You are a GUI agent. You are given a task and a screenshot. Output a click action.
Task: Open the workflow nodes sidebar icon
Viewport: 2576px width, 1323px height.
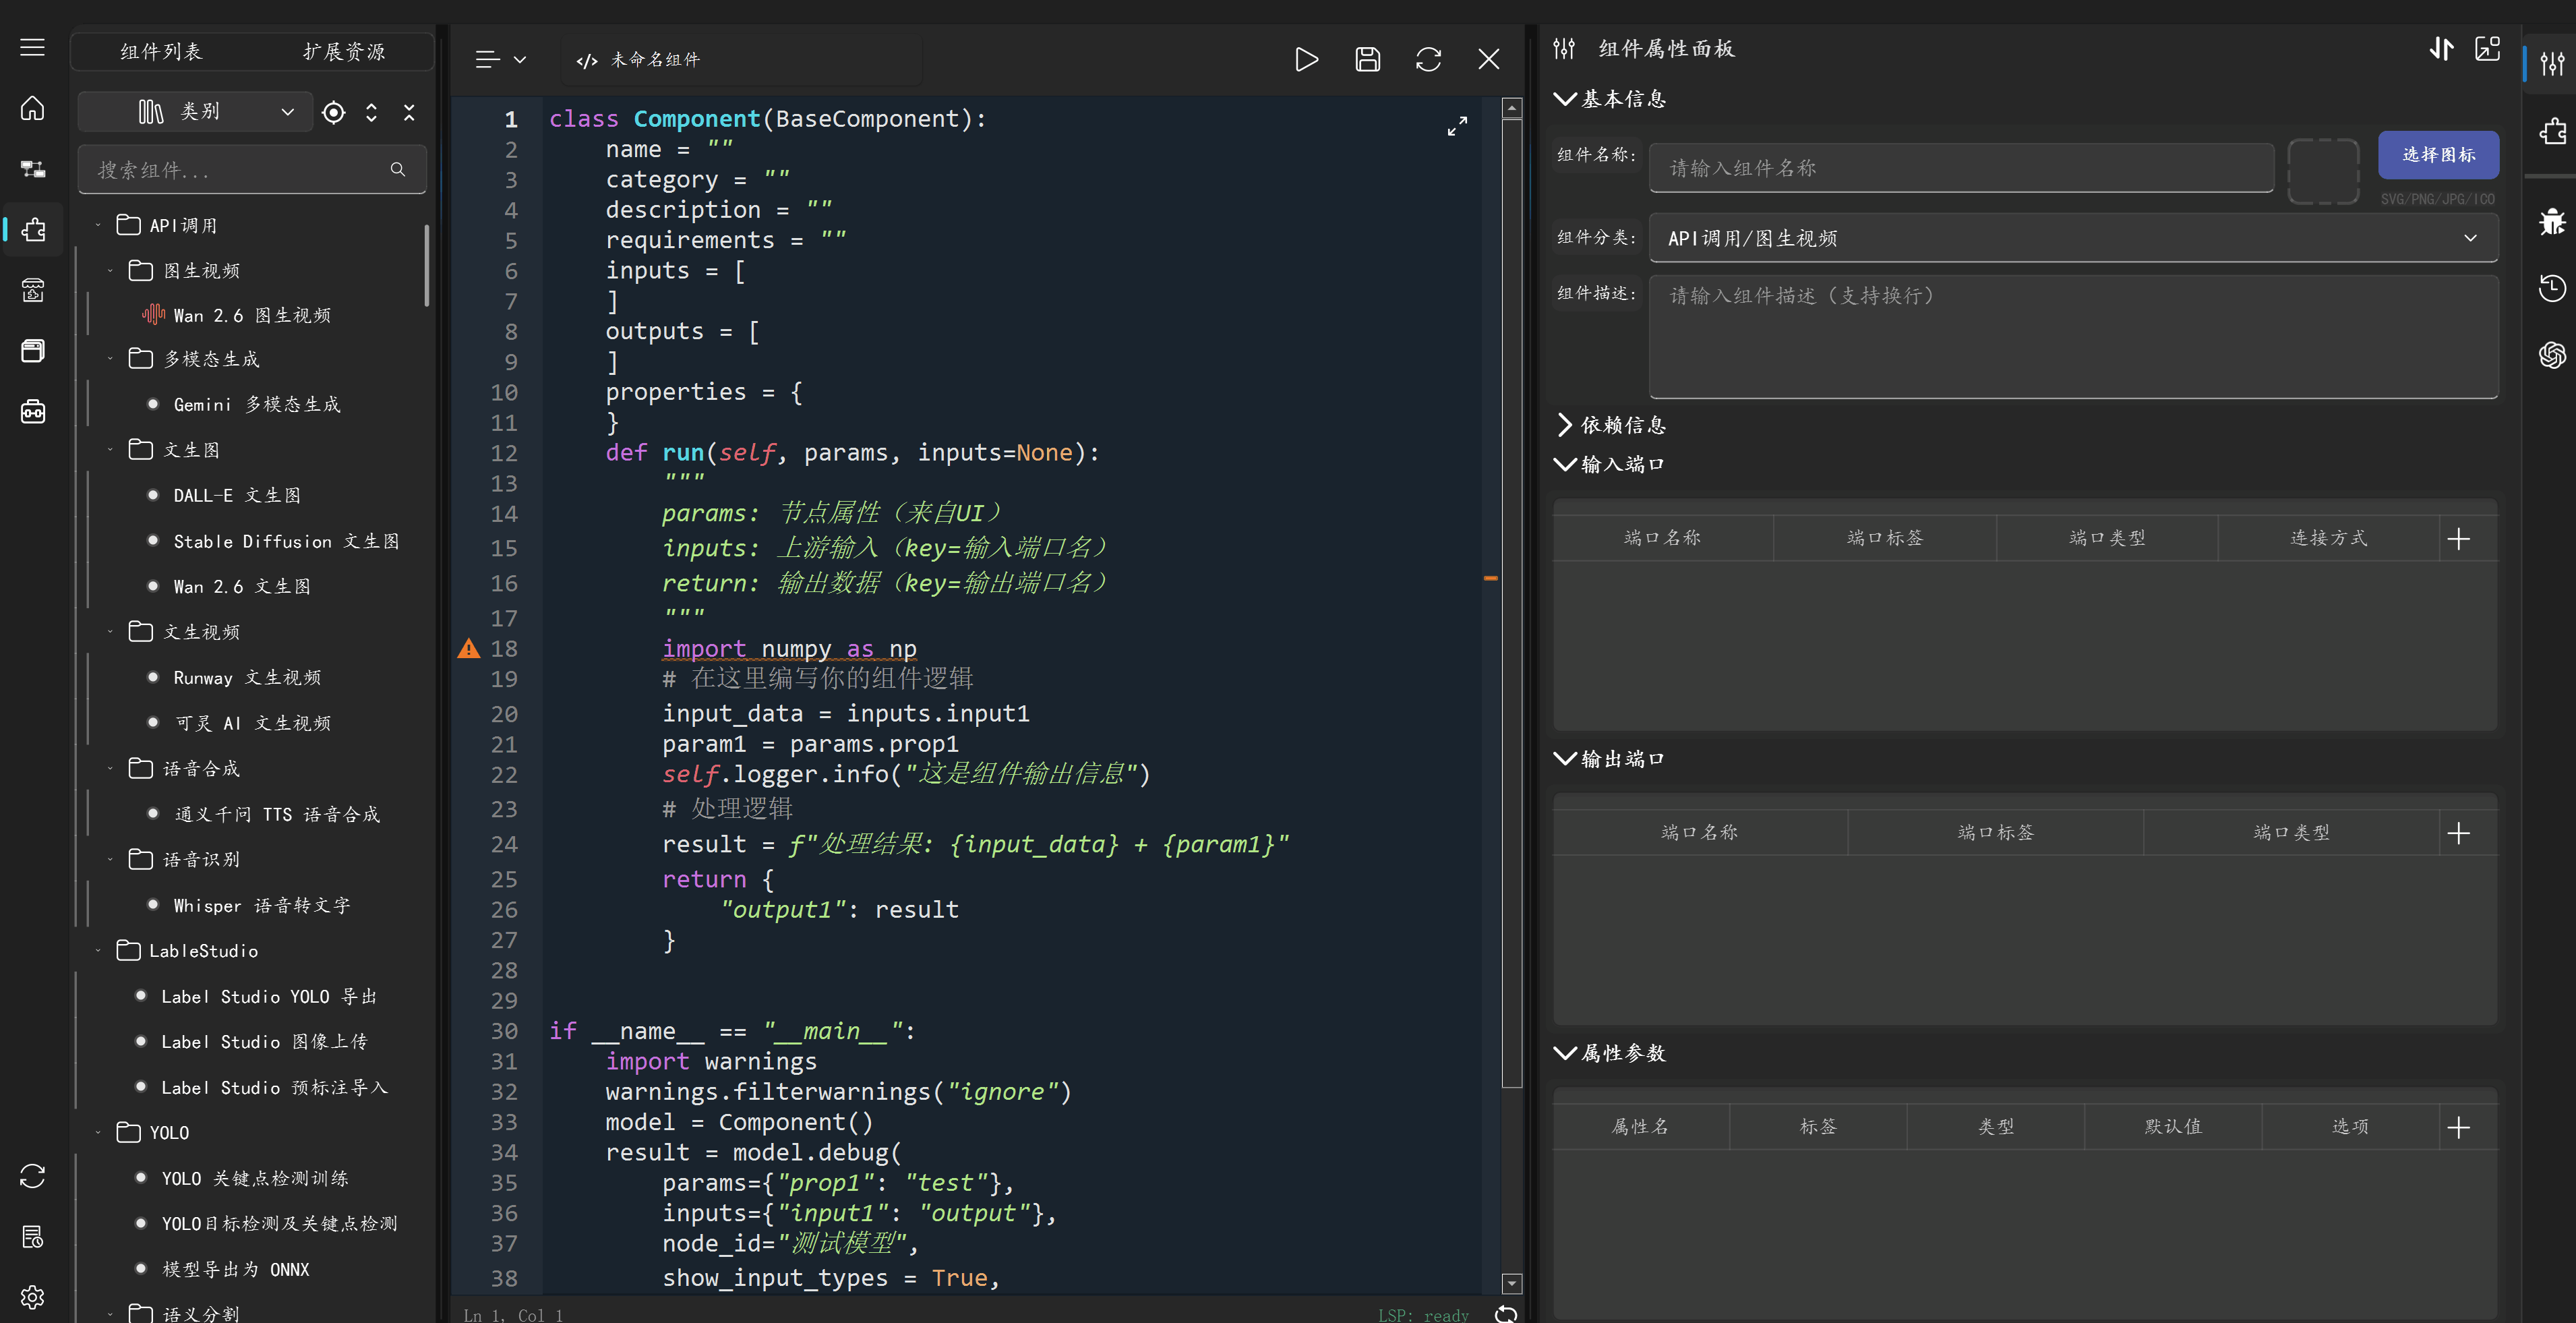pyautogui.click(x=33, y=169)
